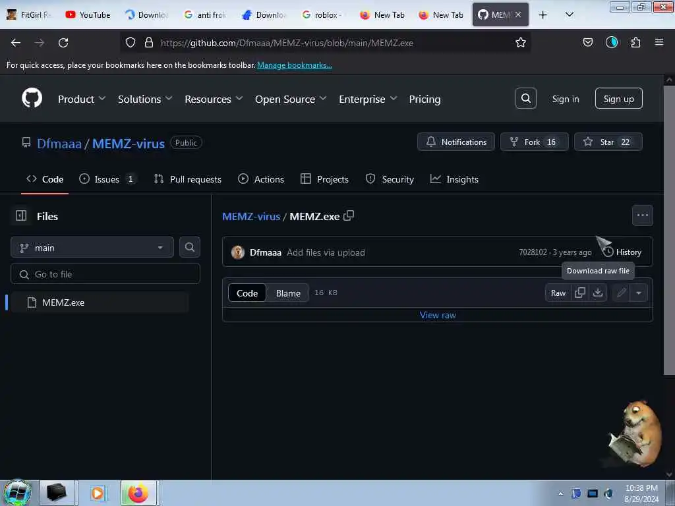Star the MEMZ-virus repository
675x506 pixels.
click(x=608, y=142)
